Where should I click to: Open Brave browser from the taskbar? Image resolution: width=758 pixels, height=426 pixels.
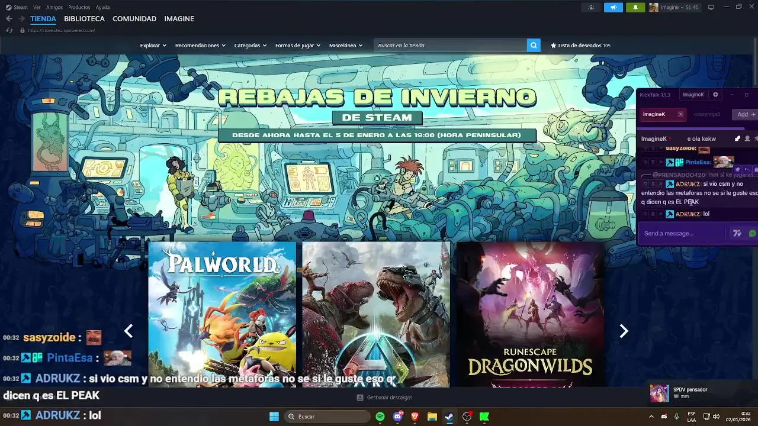tap(415, 417)
